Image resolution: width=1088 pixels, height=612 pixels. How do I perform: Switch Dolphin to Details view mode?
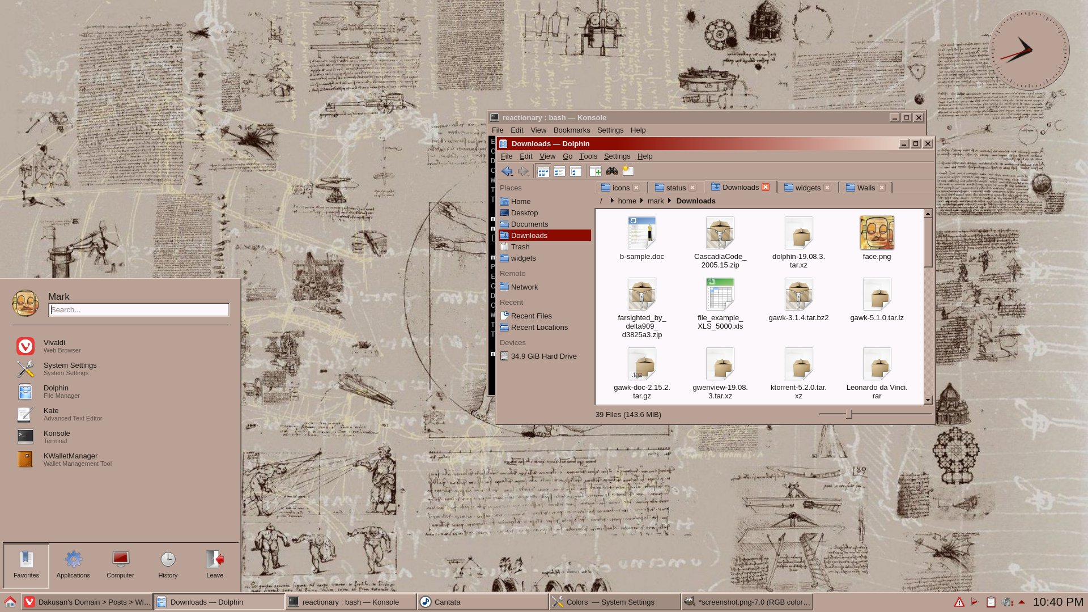576,171
